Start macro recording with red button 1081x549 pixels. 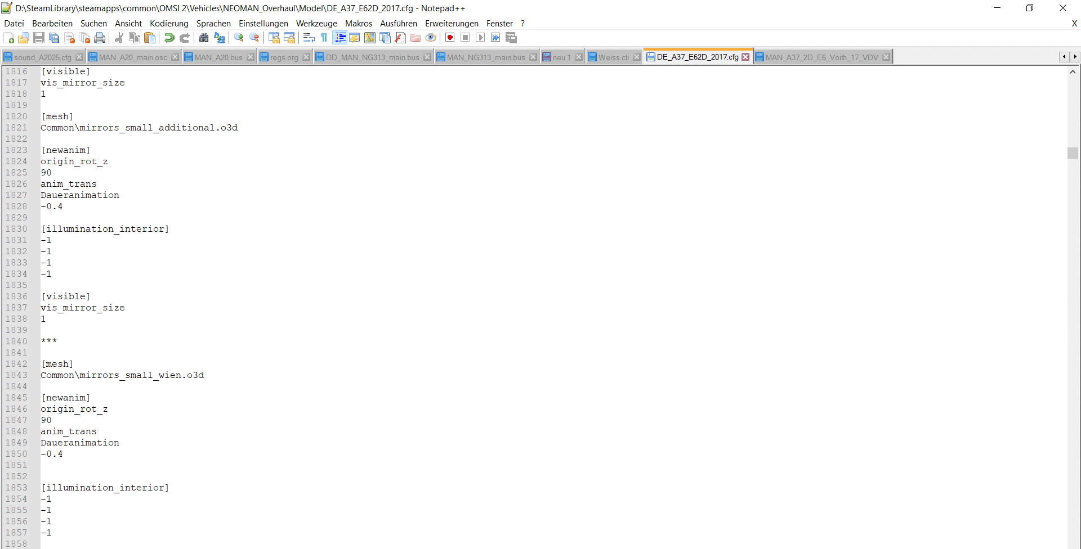click(450, 38)
